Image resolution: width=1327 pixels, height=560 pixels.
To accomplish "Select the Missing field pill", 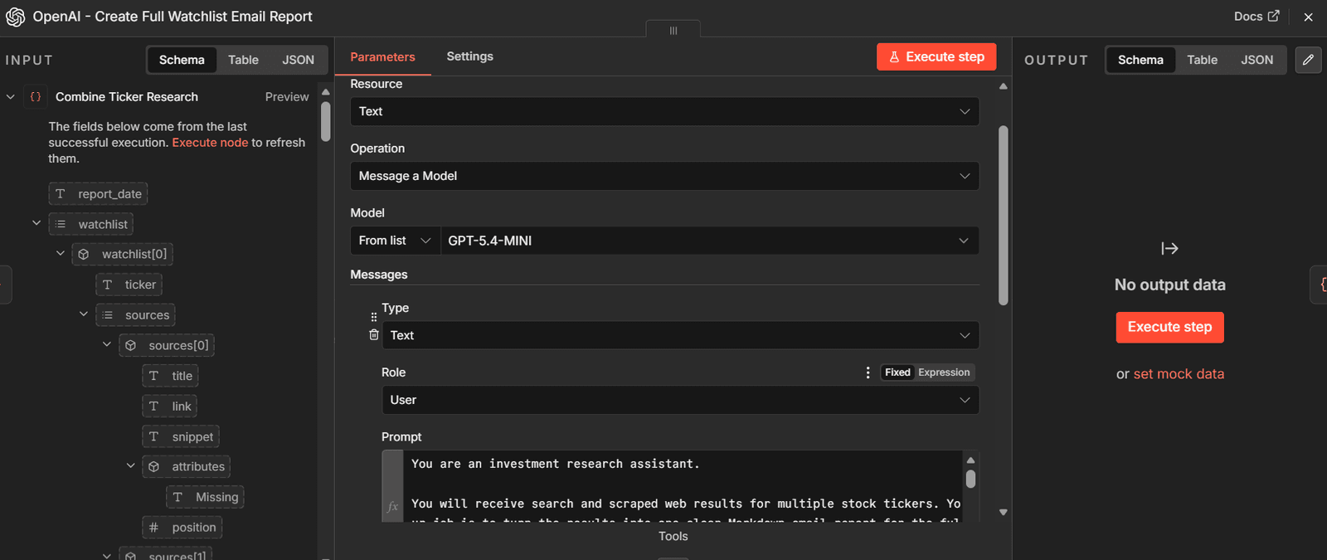I will 205,497.
